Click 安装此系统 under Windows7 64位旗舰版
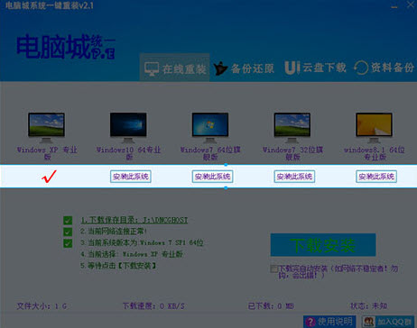Image resolution: width=417 pixels, height=328 pixels. click(212, 177)
